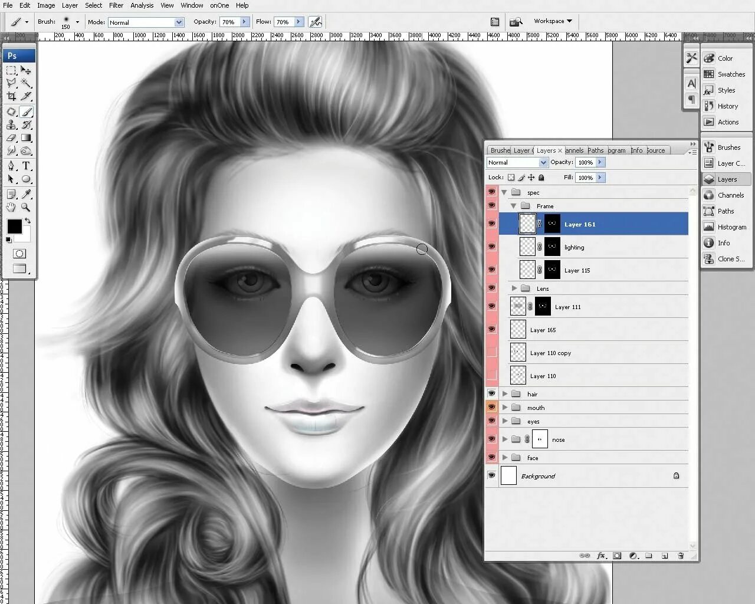
Task: Hide the Background layer
Action: (491, 475)
